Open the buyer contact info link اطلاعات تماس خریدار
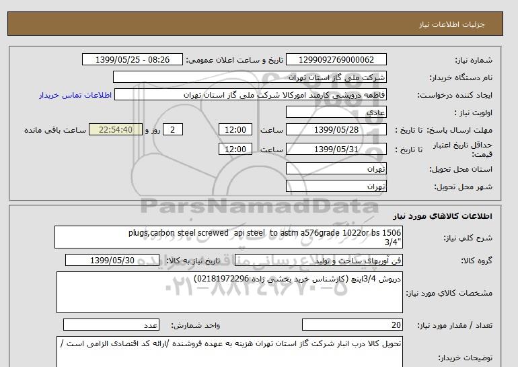The image size is (518, 367). coord(75,95)
